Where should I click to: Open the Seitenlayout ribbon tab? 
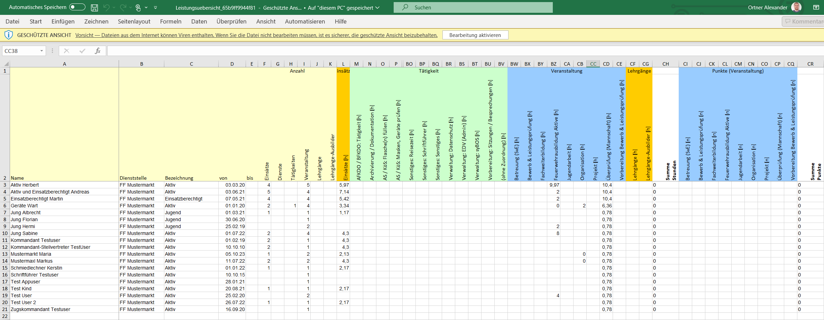click(134, 21)
